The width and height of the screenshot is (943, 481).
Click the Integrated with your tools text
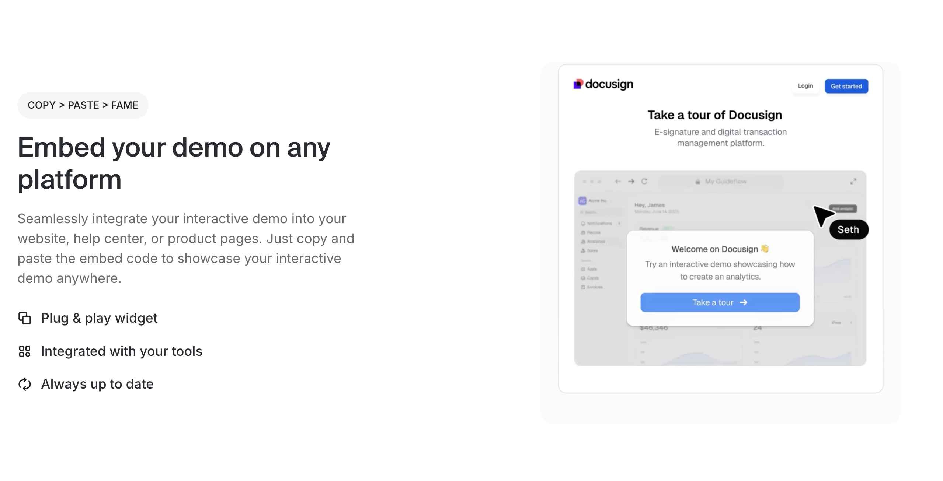tap(122, 351)
